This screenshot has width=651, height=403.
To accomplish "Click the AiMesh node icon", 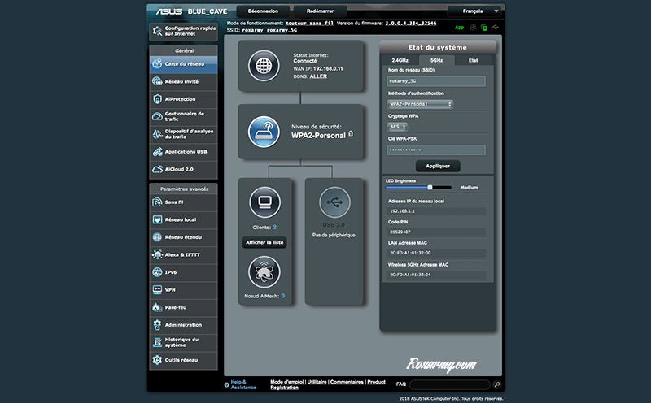I will click(264, 271).
